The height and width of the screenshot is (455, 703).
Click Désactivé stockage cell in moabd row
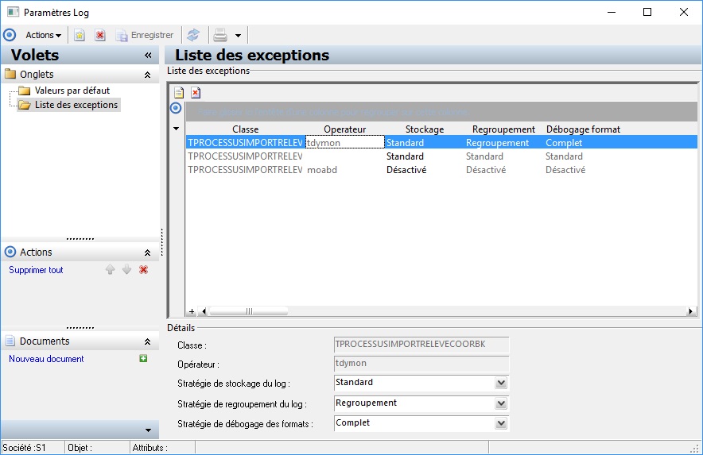[425, 170]
